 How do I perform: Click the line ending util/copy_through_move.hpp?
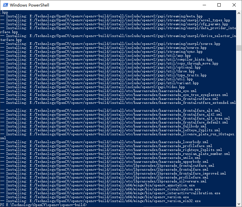(x=109, y=63)
